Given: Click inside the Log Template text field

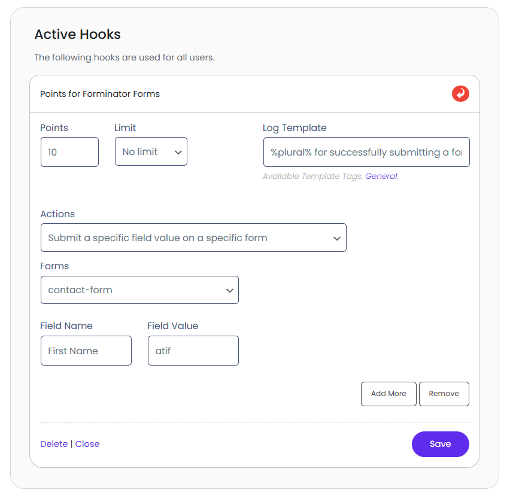Looking at the screenshot, I should pyautogui.click(x=366, y=153).
